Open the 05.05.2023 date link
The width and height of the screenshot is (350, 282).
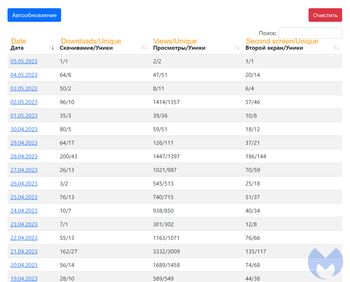coord(24,61)
